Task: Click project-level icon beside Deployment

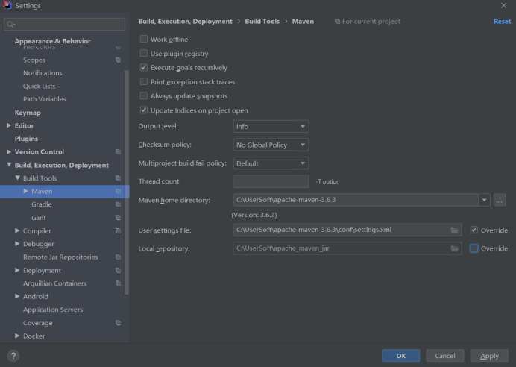Action: pos(118,270)
